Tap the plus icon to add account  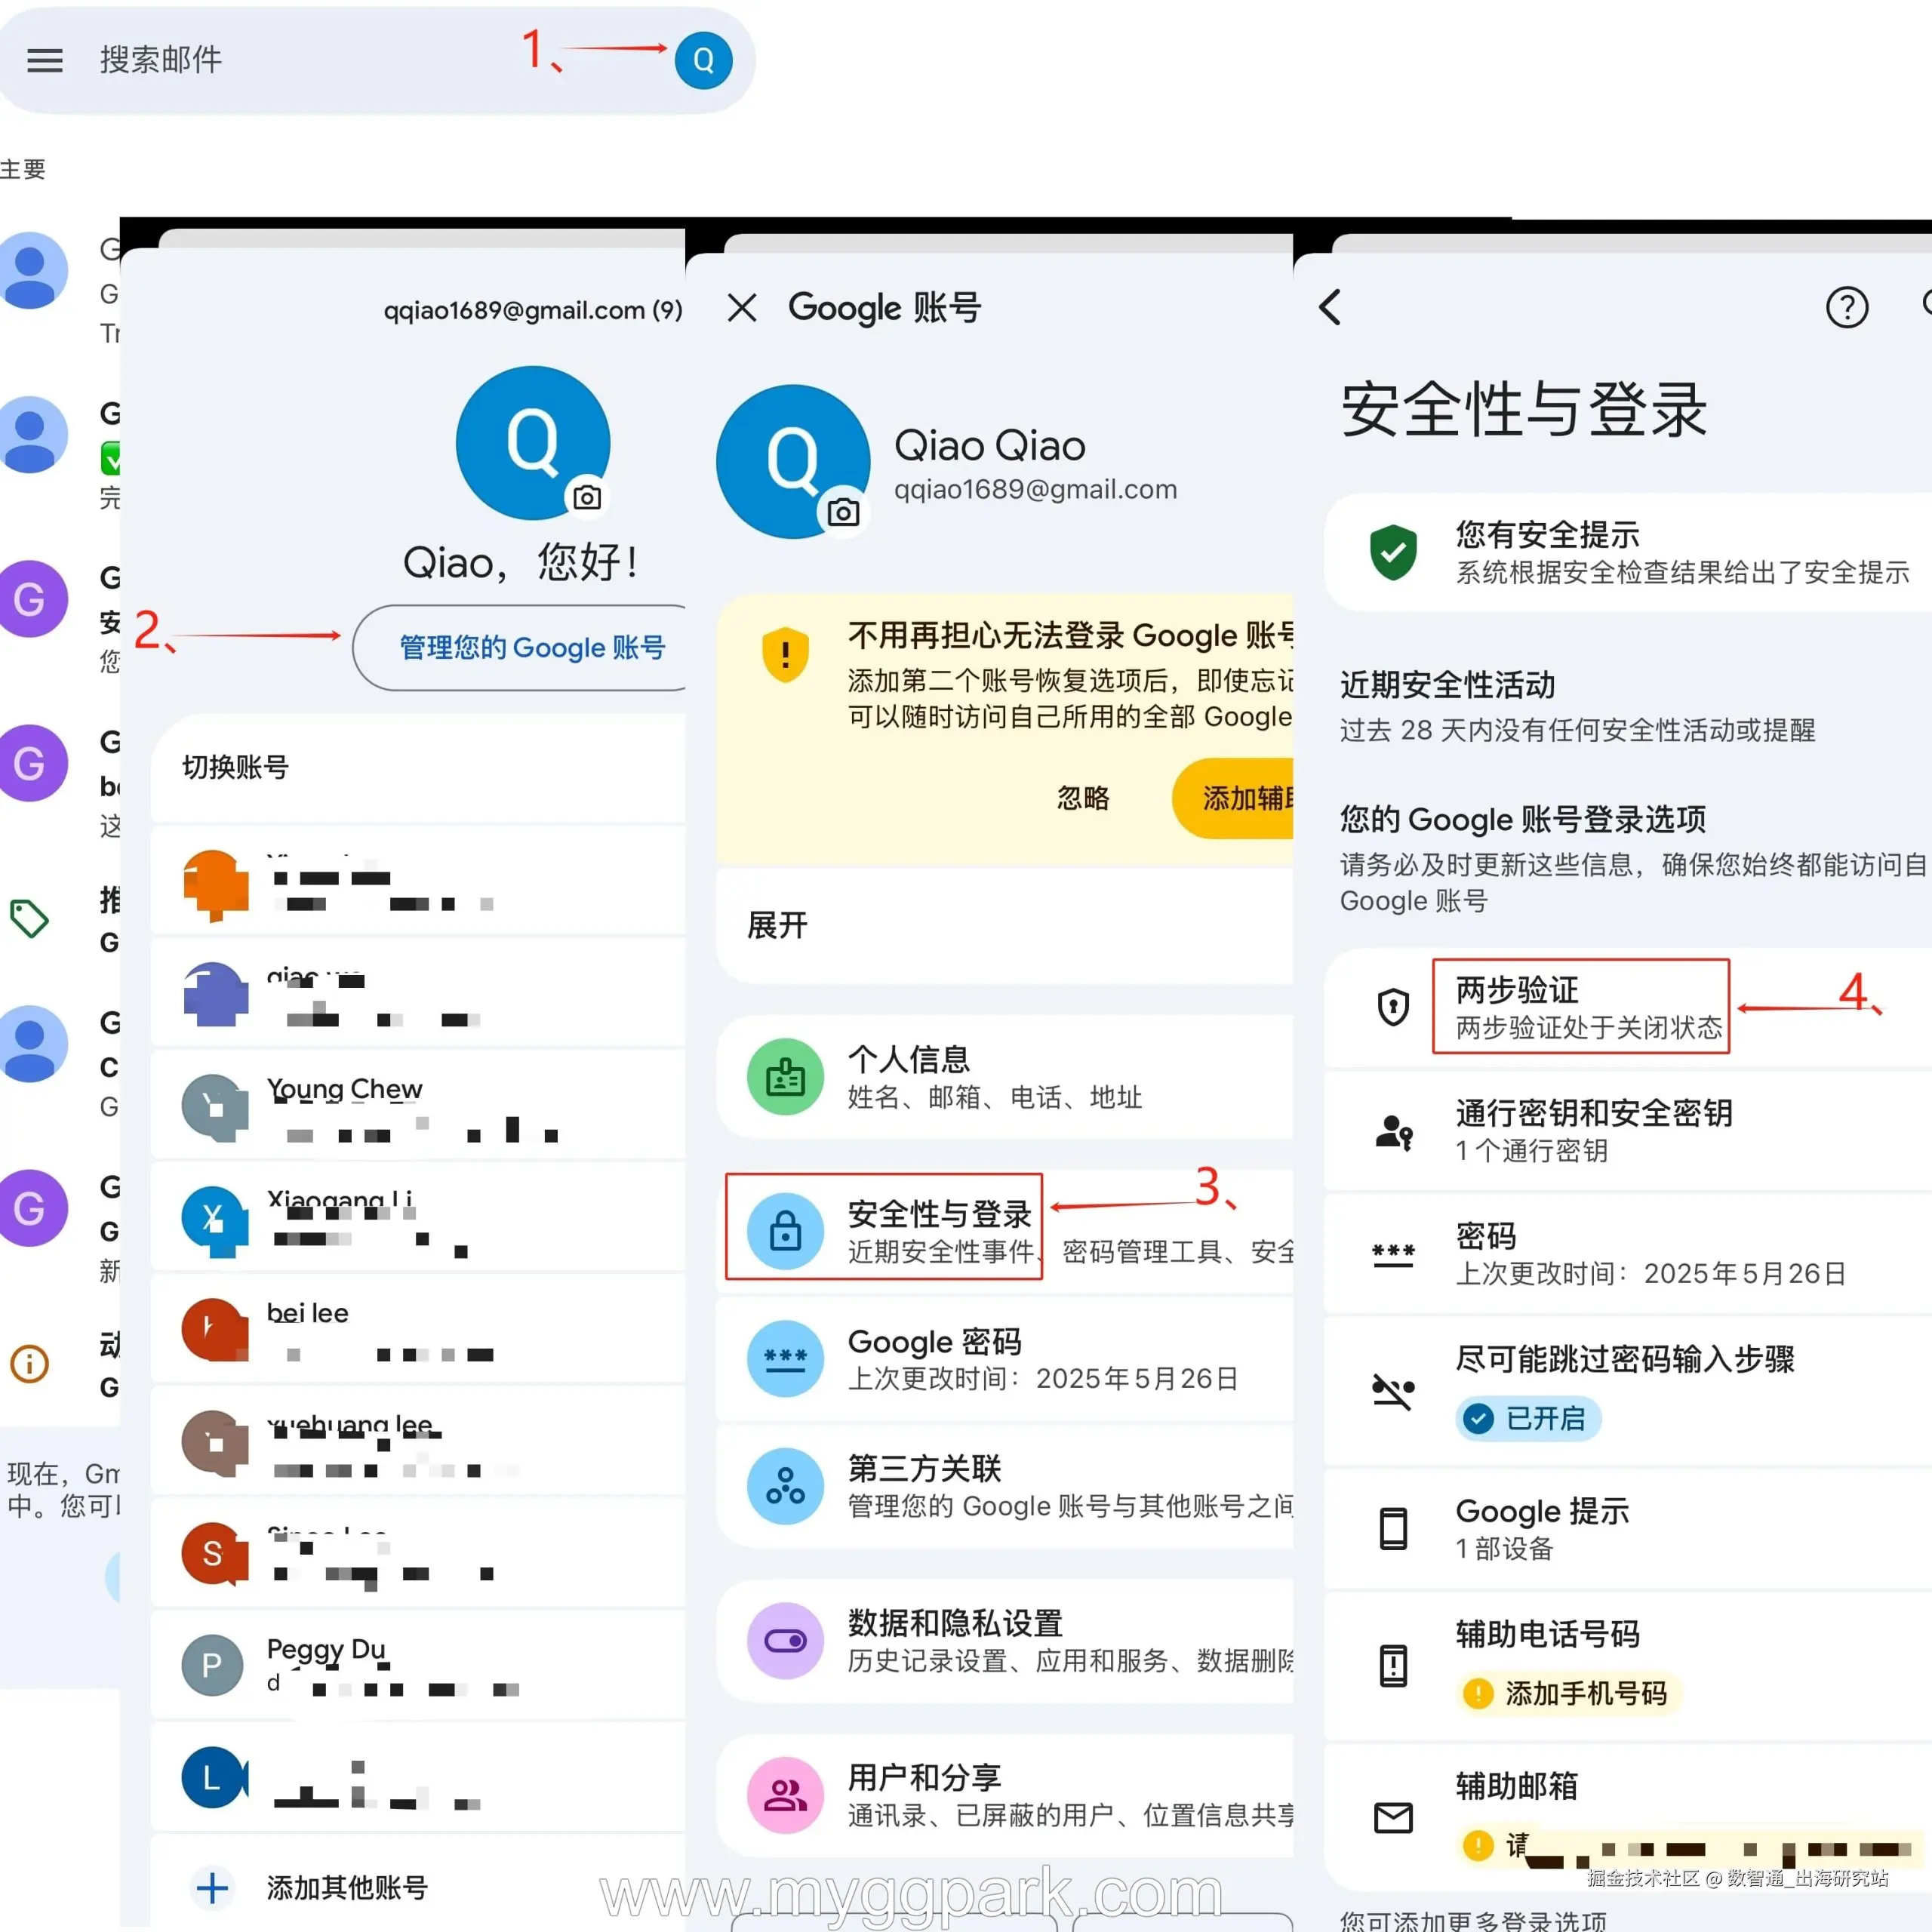(212, 1888)
